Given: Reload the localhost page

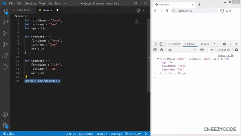Looking at the screenshot, I should 167,11.
